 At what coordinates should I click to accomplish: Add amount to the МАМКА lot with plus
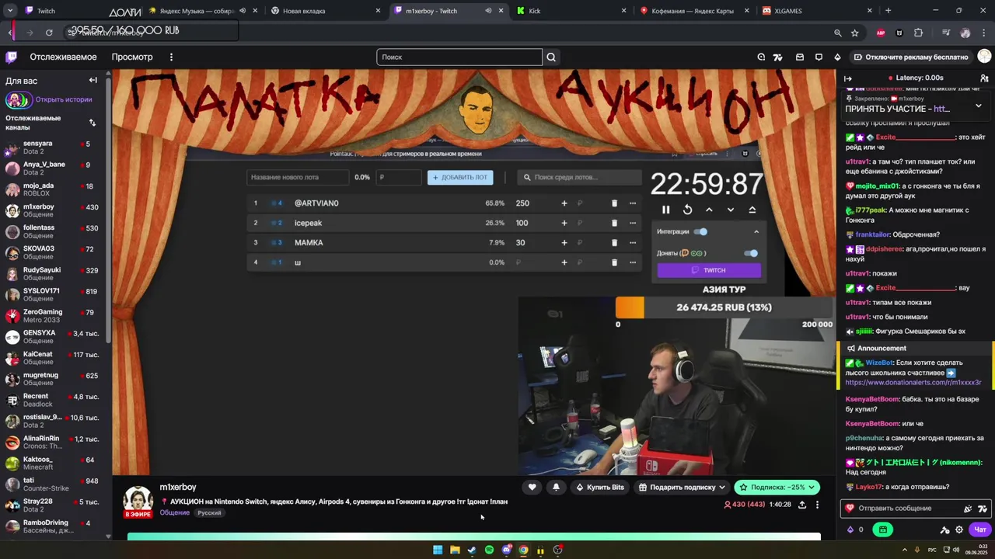tap(564, 242)
